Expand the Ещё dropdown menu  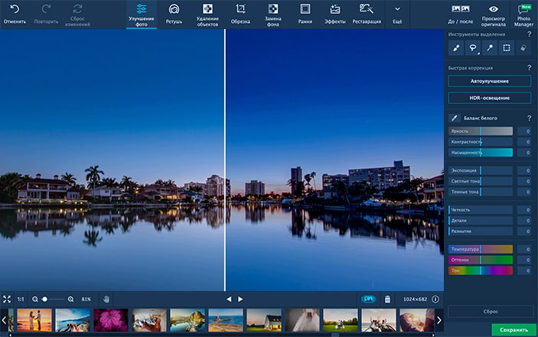(x=397, y=13)
